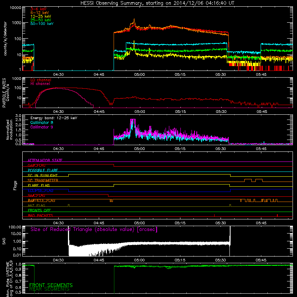Click the 05:00 tick under flags panel
This screenshot has height=297, width=297.
coord(140,223)
